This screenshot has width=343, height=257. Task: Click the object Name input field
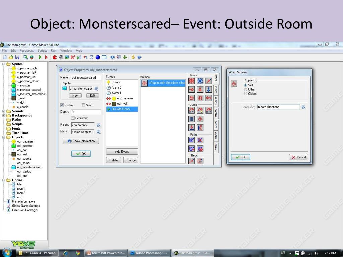pyautogui.click(x=86, y=78)
